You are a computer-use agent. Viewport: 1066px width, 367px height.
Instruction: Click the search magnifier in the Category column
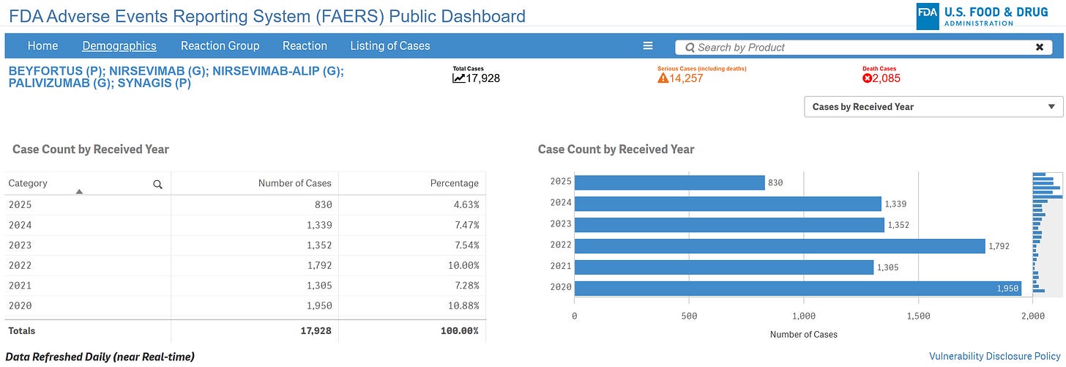point(157,185)
